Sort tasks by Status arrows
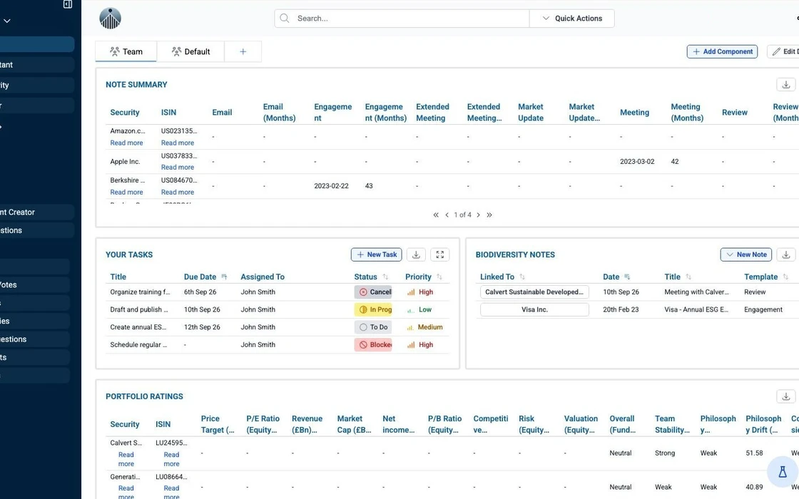The height and width of the screenshot is (499, 799). (x=385, y=277)
